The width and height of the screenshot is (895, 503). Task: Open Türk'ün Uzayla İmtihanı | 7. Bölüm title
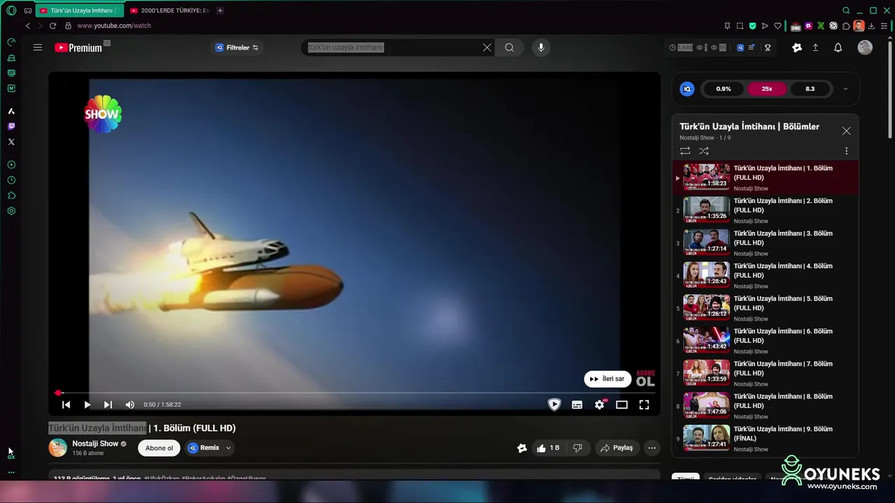(x=783, y=368)
